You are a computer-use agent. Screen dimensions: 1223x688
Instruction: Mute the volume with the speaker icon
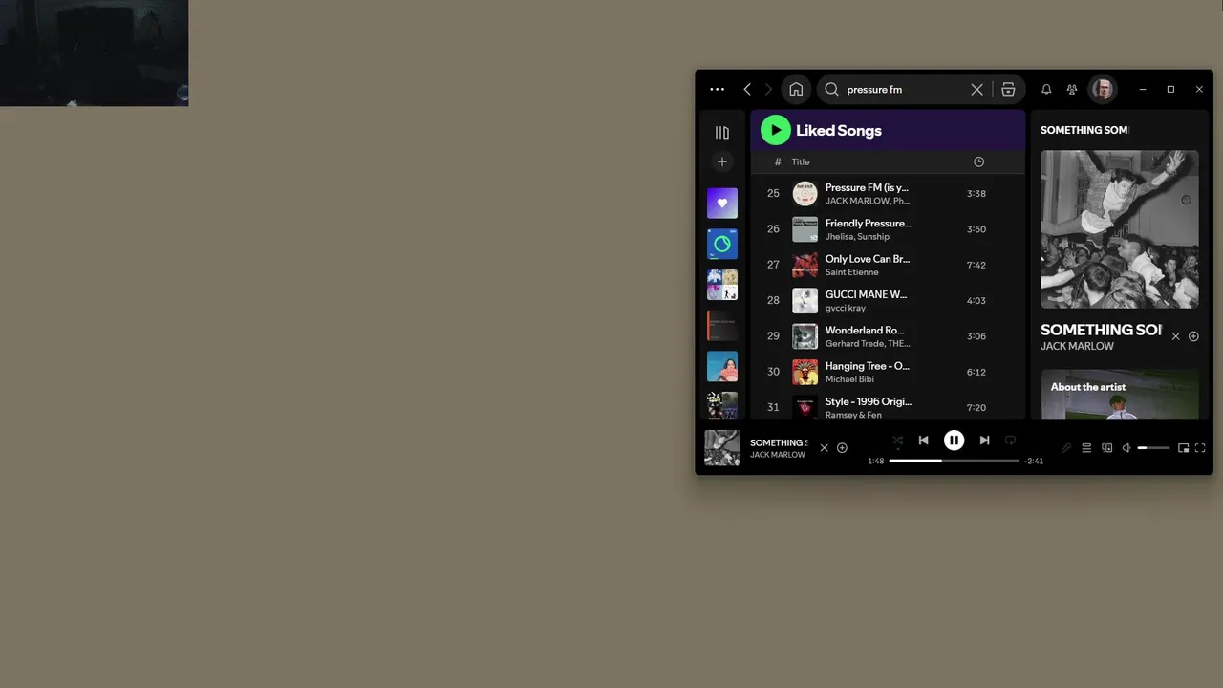1126,448
